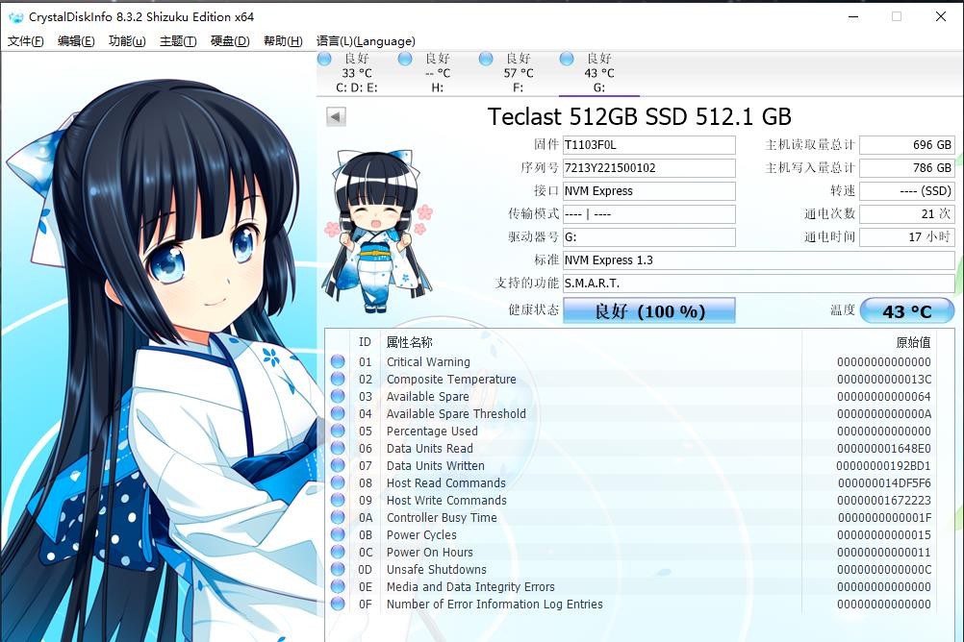Screen dimensions: 964x642
Task: Select the Data Units Written attribute name
Action: [435, 466]
